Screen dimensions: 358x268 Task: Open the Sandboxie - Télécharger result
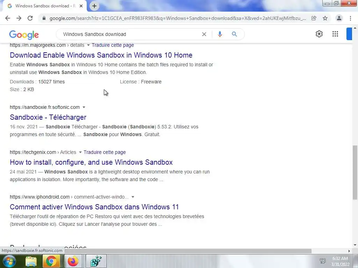click(x=48, y=117)
